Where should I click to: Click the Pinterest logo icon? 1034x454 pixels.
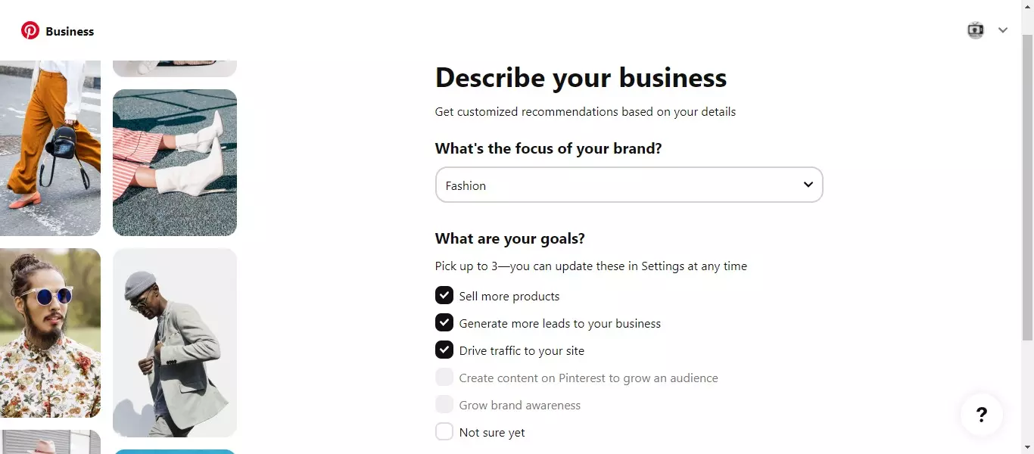click(x=30, y=31)
